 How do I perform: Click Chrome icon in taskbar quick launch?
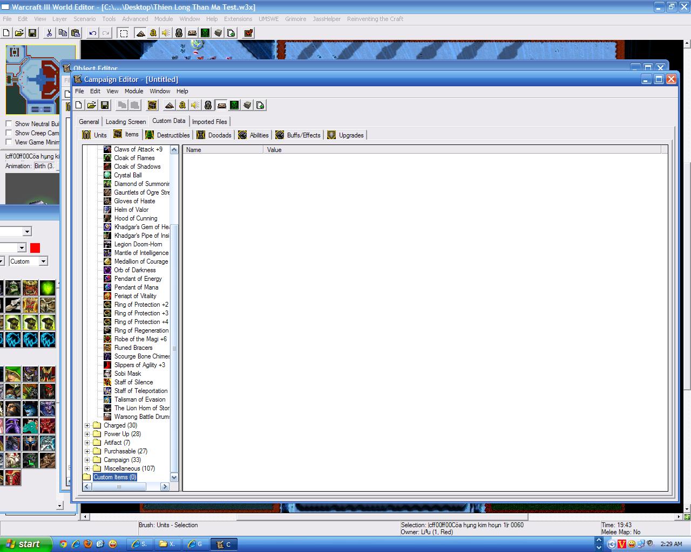(x=63, y=544)
